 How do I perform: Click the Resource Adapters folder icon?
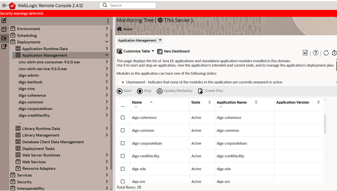[x=18, y=168]
